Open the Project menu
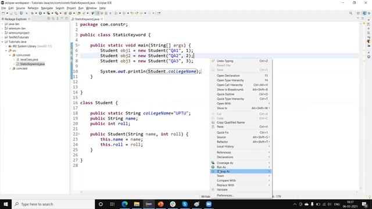372x209 pixels. (71, 8)
